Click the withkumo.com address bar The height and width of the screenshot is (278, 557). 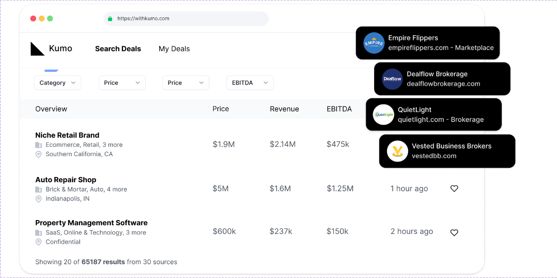point(186,19)
